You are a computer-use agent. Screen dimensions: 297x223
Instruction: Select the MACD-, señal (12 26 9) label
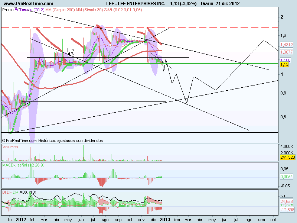pos(23,165)
